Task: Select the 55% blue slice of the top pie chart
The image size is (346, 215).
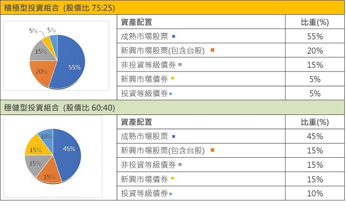Action: 70,63
